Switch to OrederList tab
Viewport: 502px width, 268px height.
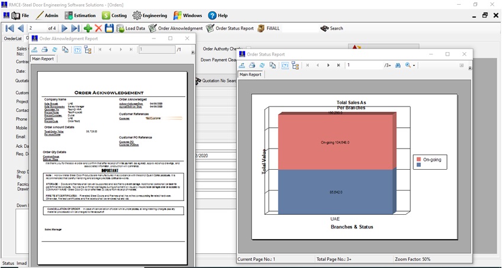13,38
